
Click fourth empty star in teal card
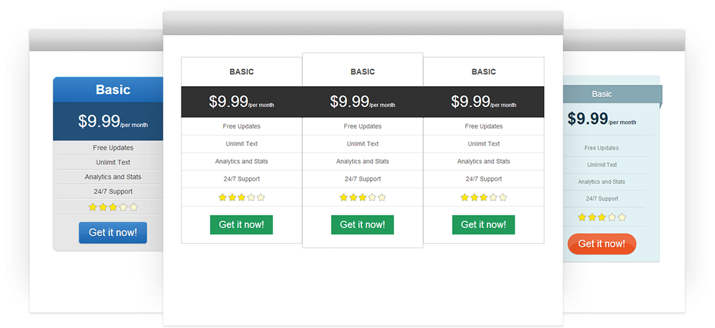pyautogui.click(x=612, y=217)
